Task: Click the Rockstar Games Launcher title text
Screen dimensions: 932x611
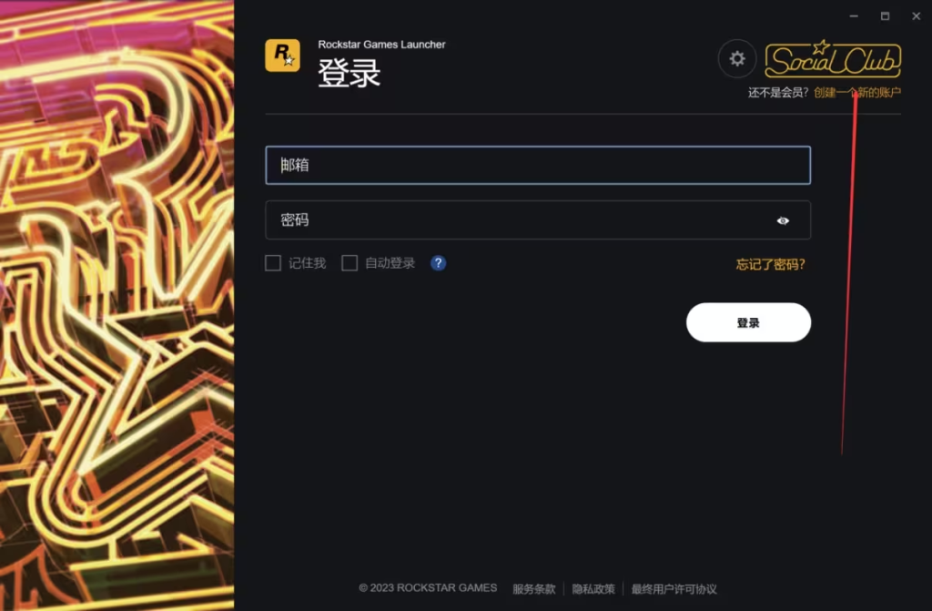Action: tap(381, 45)
